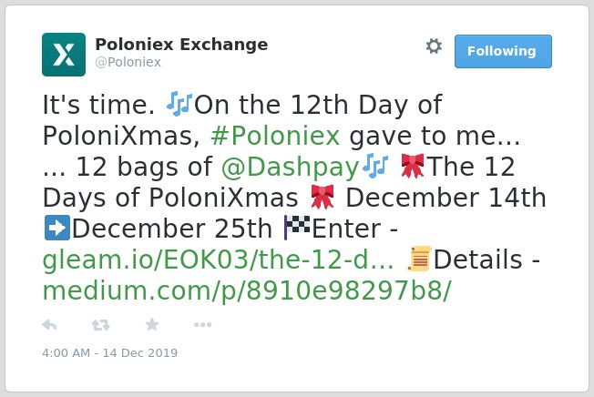
Task: Toggle the Following button
Action: (x=503, y=52)
